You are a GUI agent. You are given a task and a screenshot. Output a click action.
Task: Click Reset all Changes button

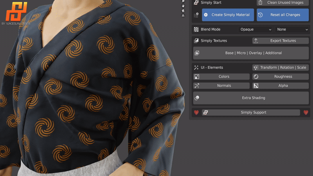[282, 15]
